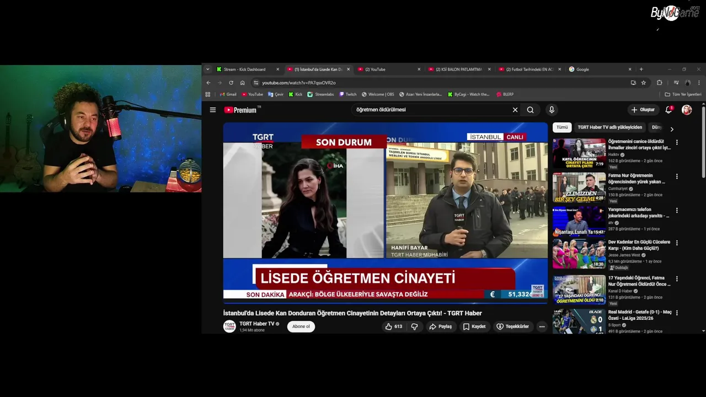Save video with Kaydet button
The width and height of the screenshot is (706, 397).
click(x=474, y=326)
